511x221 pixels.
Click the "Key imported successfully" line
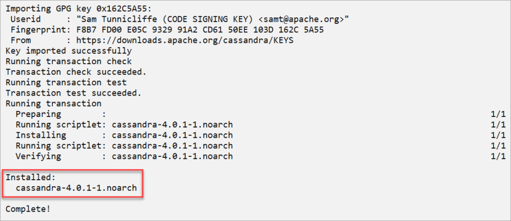click(69, 51)
